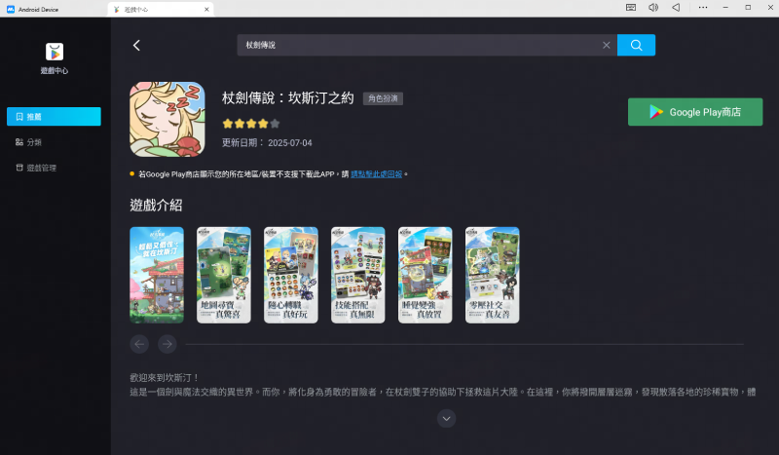The width and height of the screenshot is (779, 455).
Task: Close the 遊戲中心 tab
Action: click(x=206, y=10)
